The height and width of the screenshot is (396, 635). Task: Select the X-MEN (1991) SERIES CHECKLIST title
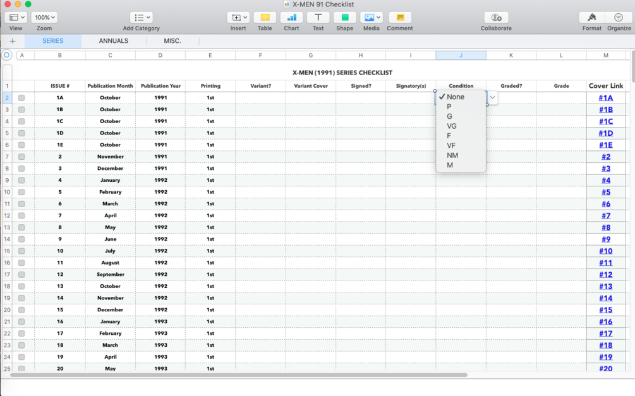(x=342, y=73)
